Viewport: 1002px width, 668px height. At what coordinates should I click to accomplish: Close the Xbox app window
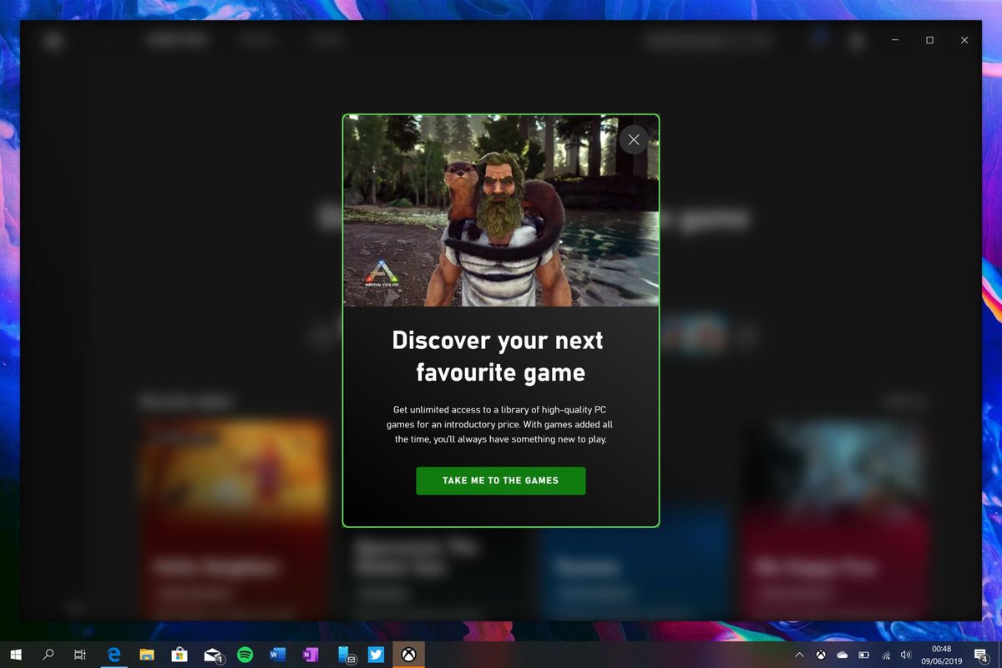[x=964, y=40]
